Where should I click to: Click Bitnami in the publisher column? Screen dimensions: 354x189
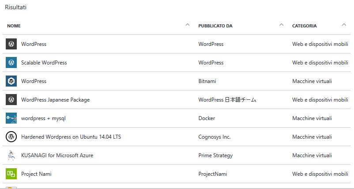[x=207, y=81]
